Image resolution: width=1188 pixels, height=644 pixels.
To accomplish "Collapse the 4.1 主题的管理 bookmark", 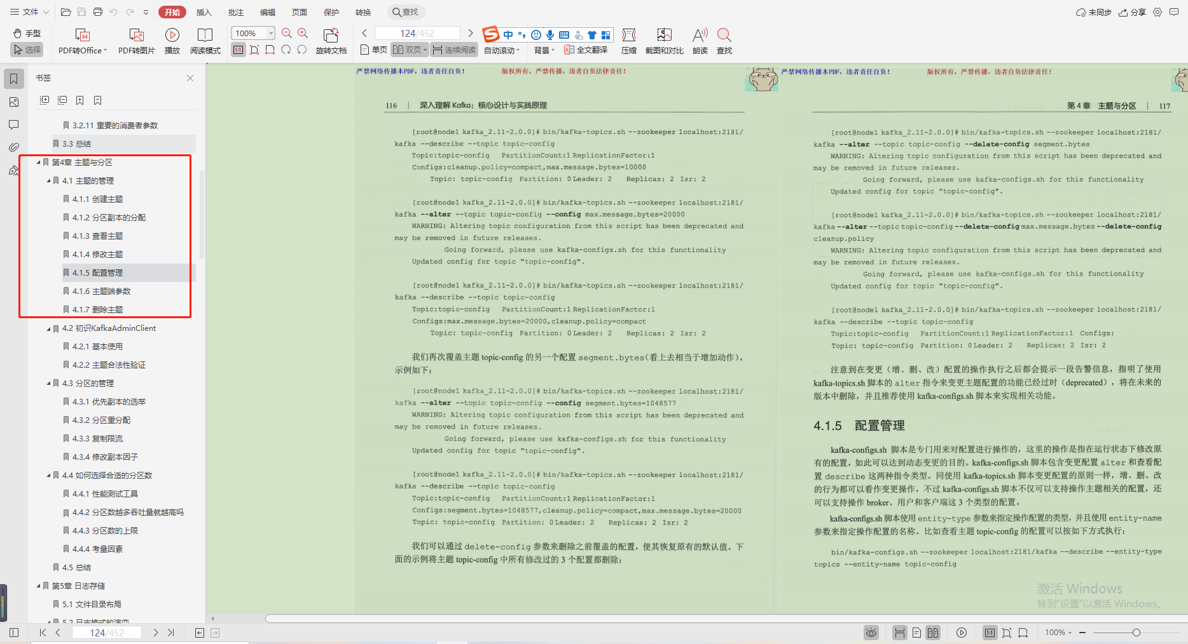I will click(x=48, y=181).
